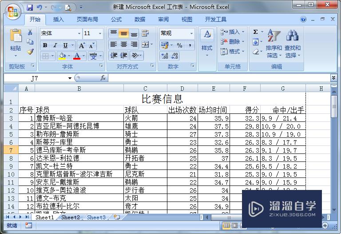Open the number format dropdown showing 常规

coord(191,33)
